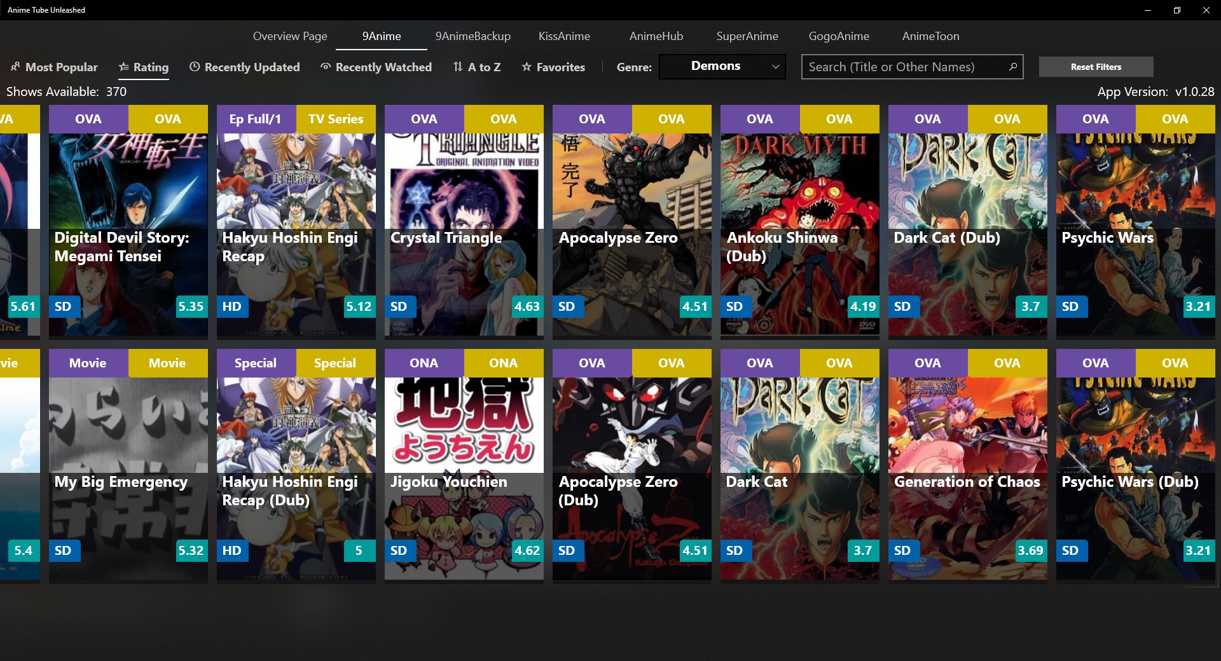
Task: Show Recently Watched shows
Action: tap(376, 67)
